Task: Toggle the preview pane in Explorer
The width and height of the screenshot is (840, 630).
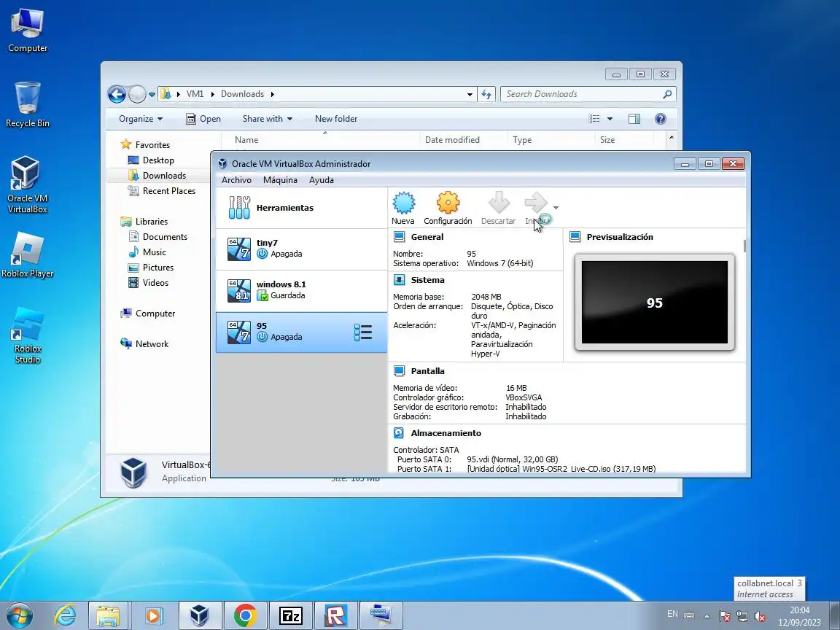Action: (x=634, y=119)
